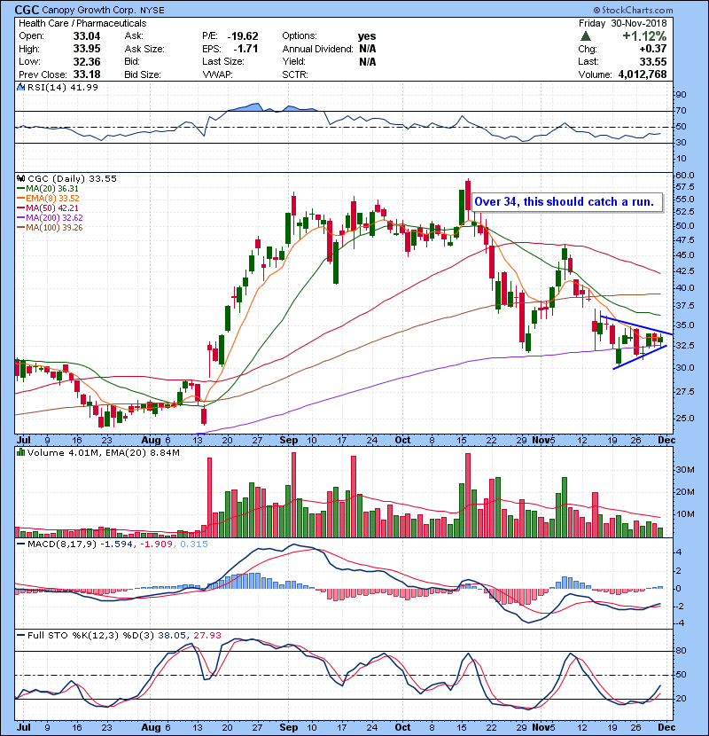Click the Last Size: label
The width and height of the screenshot is (709, 736).
coord(223,61)
